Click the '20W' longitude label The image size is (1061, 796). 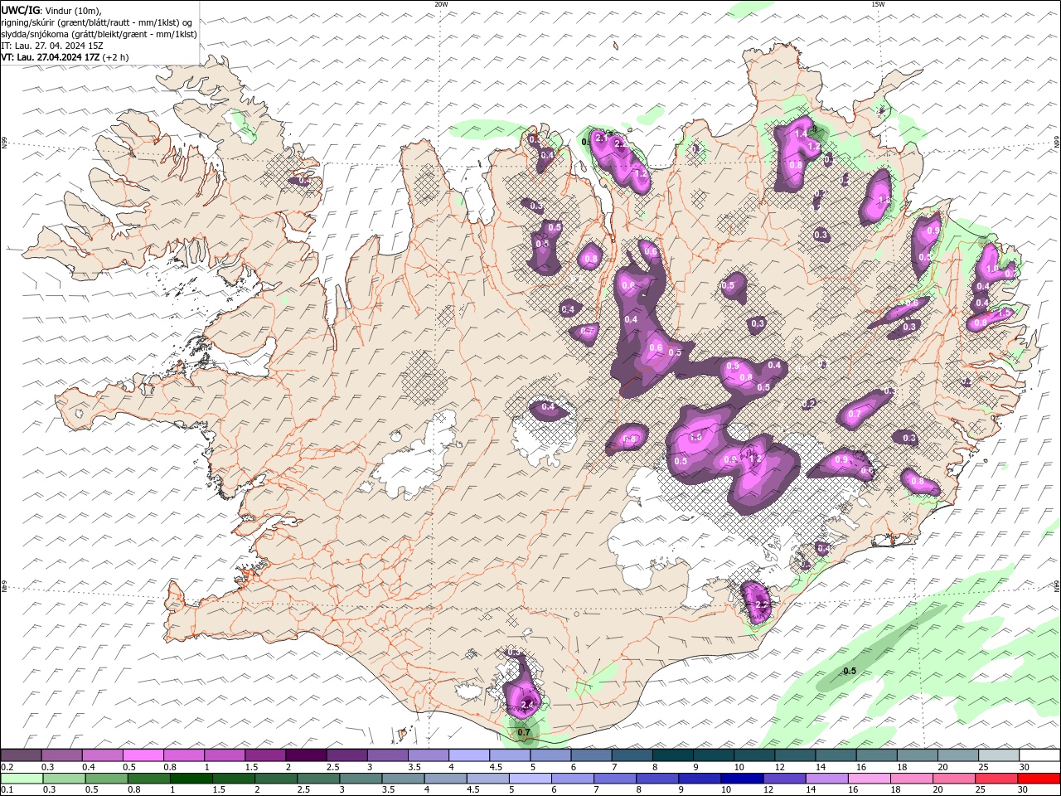441,3
